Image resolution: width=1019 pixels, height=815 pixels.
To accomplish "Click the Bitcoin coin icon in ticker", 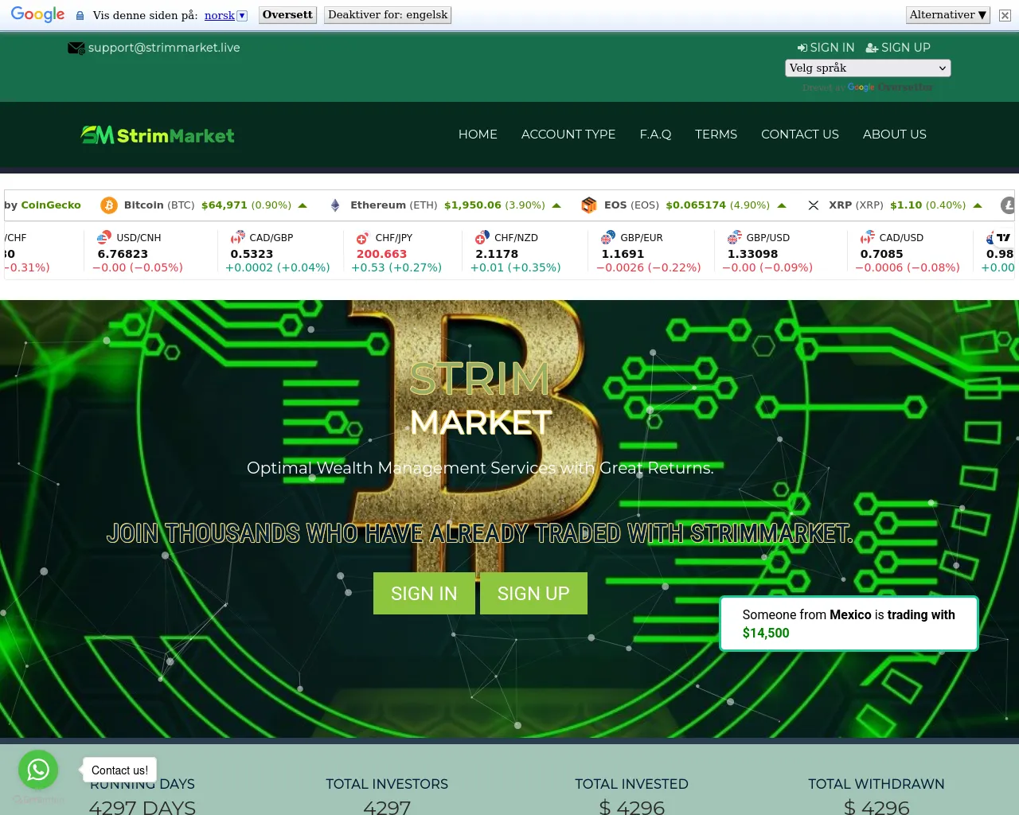I will click(x=108, y=205).
